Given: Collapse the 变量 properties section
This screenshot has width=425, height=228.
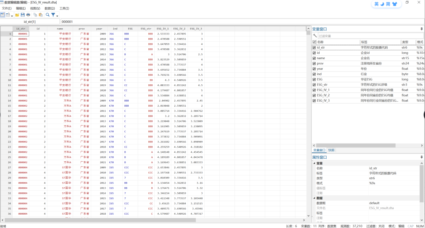Looking at the screenshot, I should (x=314, y=163).
